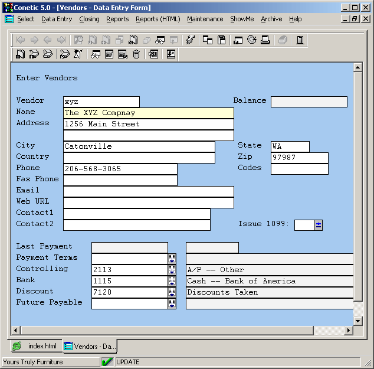374x369 pixels.
Task: Switch to the index.html tab
Action: click(x=37, y=346)
